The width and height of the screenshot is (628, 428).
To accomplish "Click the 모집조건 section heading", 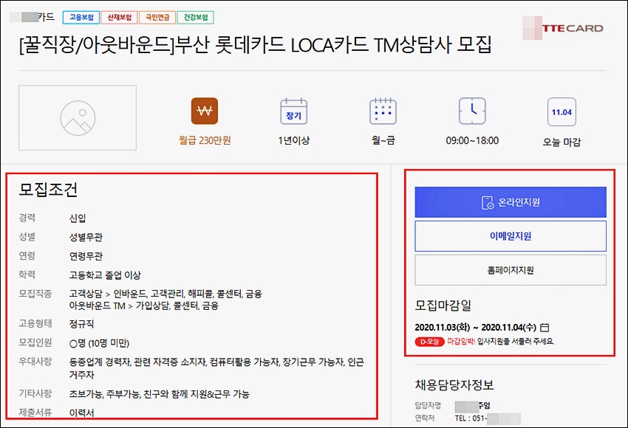I will tap(49, 190).
